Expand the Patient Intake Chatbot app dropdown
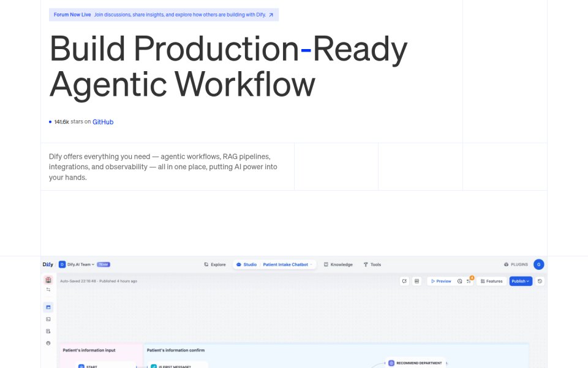588x368 pixels. point(288,264)
